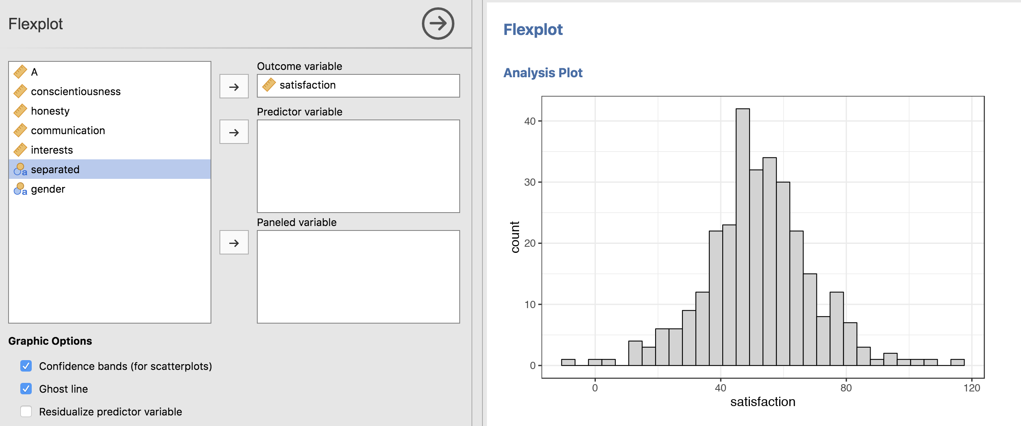Click ruler icon beside communication
Viewport: 1021px width, 426px height.
tap(20, 130)
